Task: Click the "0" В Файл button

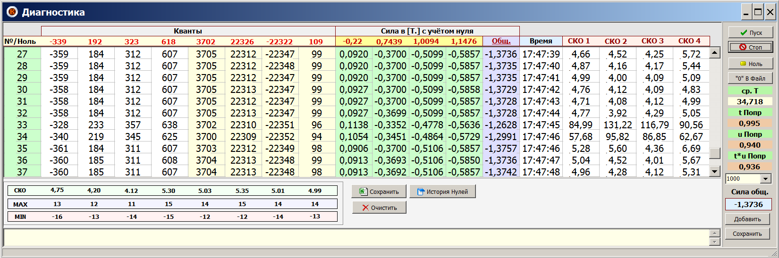Action: pyautogui.click(x=750, y=78)
